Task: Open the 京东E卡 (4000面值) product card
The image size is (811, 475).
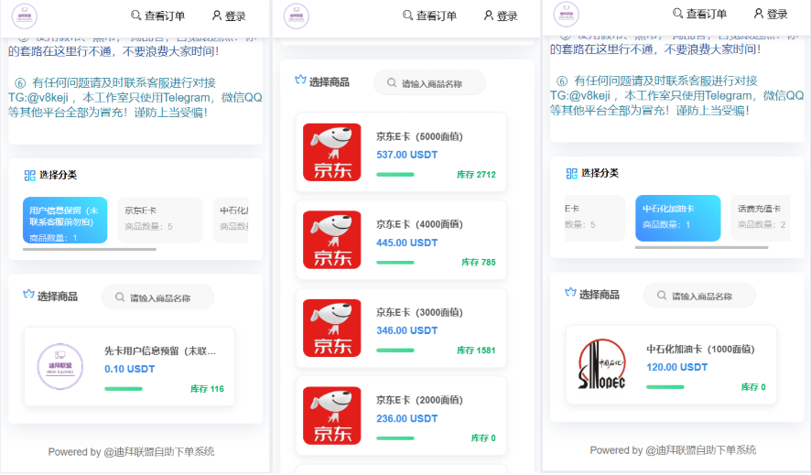Action: [401, 240]
